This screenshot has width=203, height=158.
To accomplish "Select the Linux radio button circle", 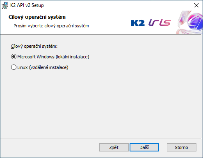I will [14, 67].
